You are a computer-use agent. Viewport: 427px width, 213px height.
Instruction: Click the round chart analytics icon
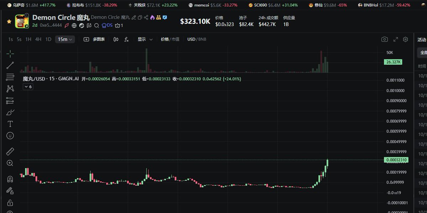click(81, 26)
